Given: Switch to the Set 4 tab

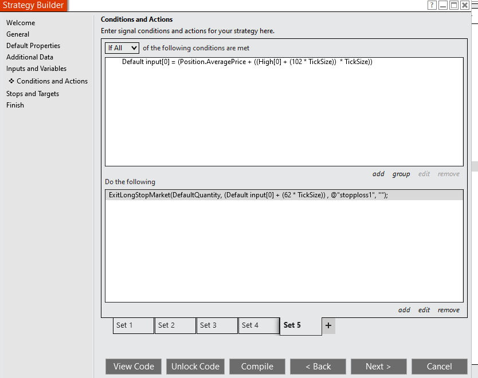Looking at the screenshot, I should tap(259, 325).
